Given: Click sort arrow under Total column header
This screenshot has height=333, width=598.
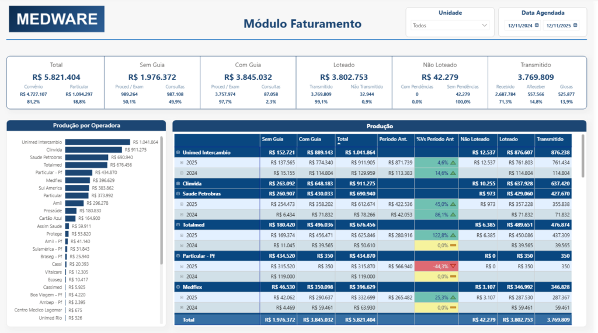Looking at the screenshot, I should tap(339, 143).
